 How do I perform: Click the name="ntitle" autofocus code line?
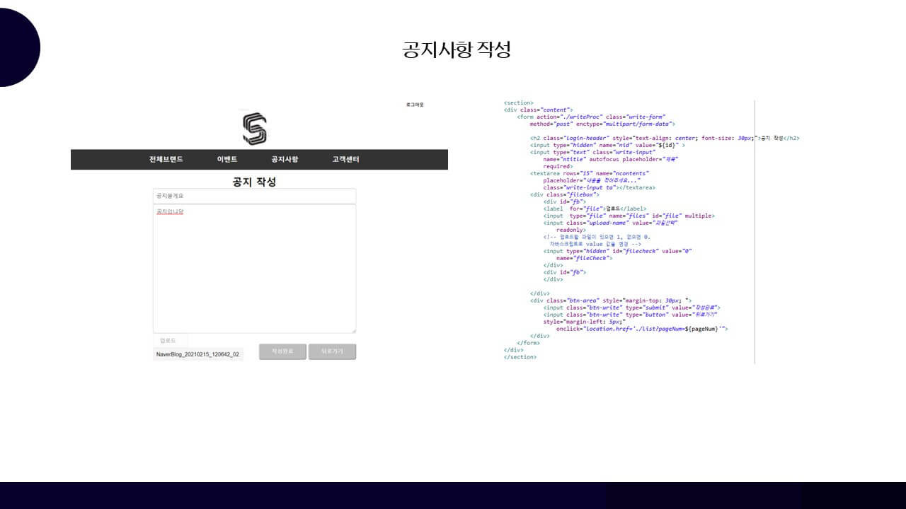tap(610, 159)
